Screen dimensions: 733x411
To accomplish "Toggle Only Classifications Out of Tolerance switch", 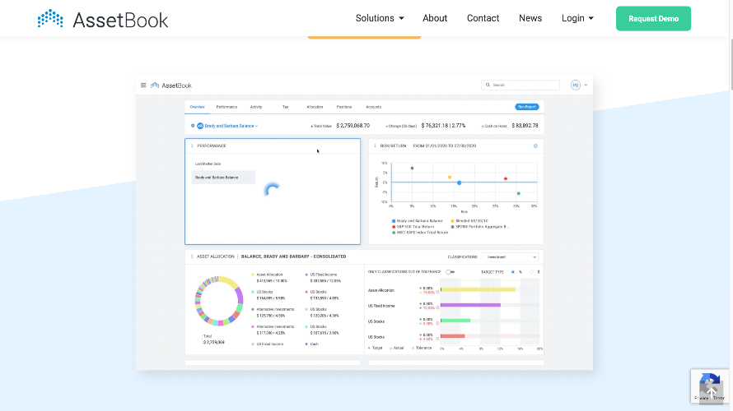I will pyautogui.click(x=450, y=272).
